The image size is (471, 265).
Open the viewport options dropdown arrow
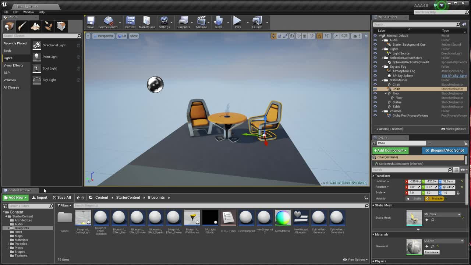coord(88,36)
